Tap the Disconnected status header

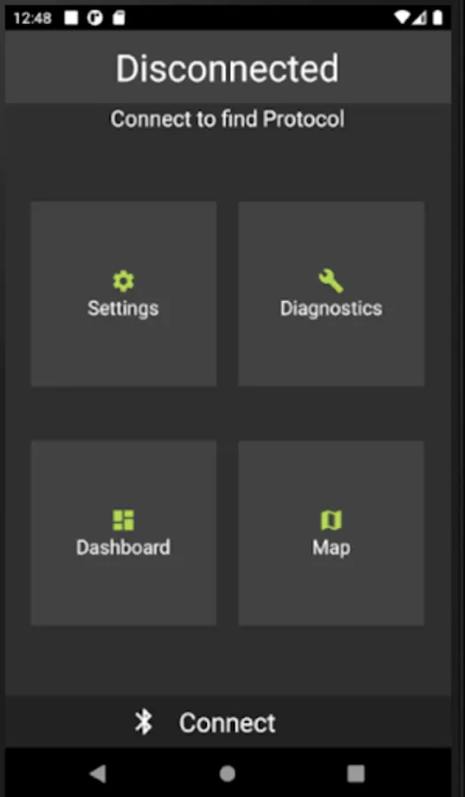[227, 68]
